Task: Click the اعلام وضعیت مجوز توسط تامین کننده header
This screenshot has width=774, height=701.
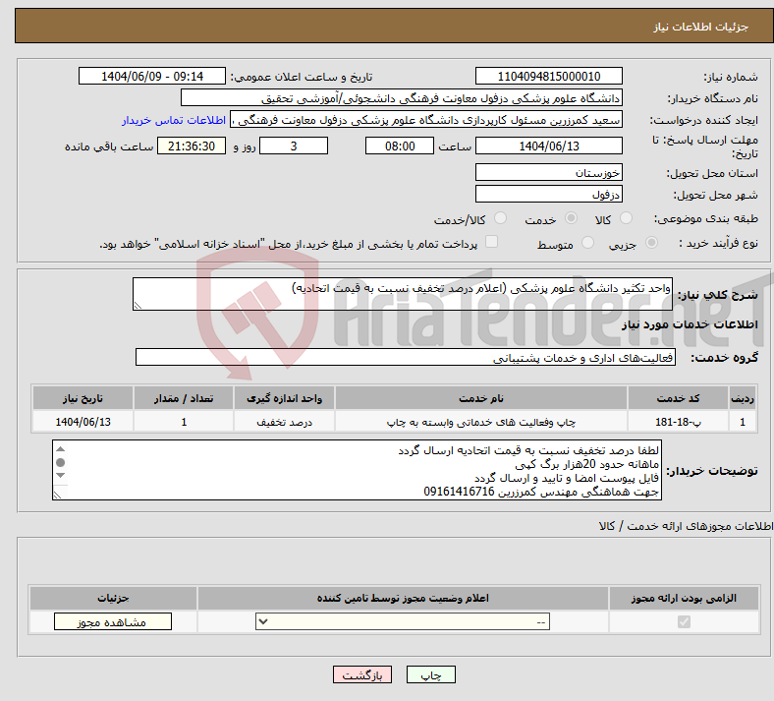Action: [403, 598]
